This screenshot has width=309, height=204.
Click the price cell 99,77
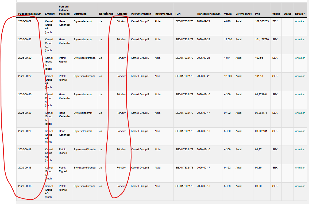[x=258, y=150]
